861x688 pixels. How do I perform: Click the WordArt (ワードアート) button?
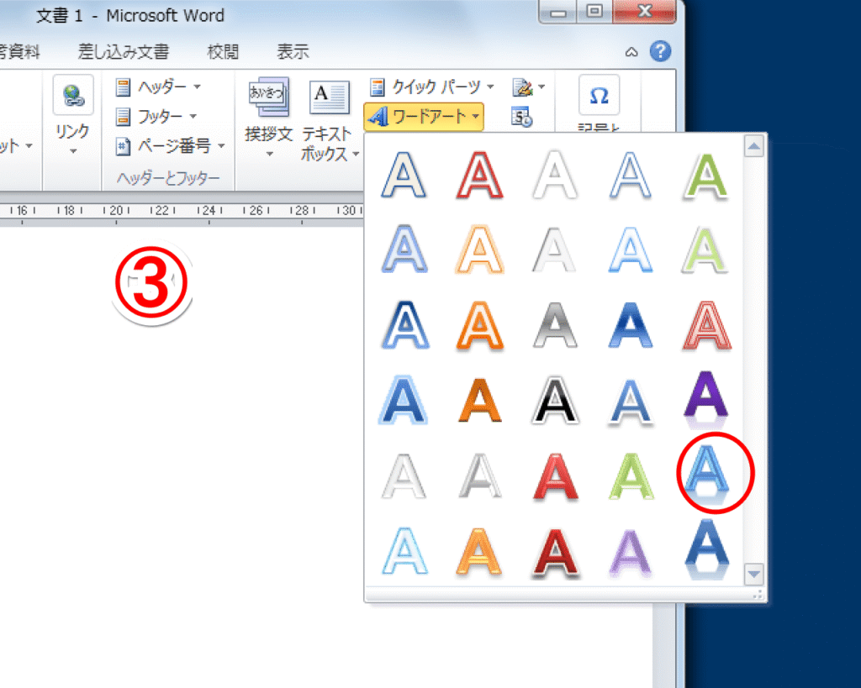[x=424, y=116]
